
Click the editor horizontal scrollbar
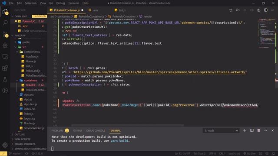[127, 125]
